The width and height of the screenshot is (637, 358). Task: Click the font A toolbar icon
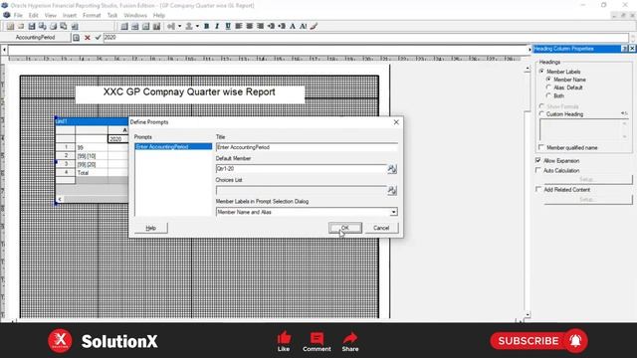(293, 27)
